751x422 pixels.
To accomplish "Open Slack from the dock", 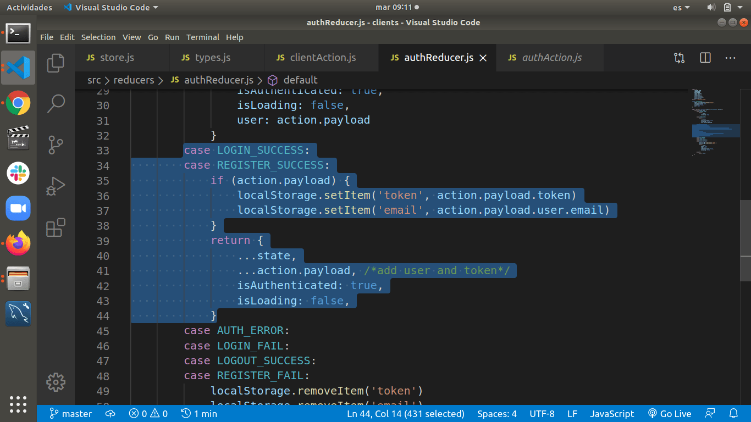I will 18,173.
